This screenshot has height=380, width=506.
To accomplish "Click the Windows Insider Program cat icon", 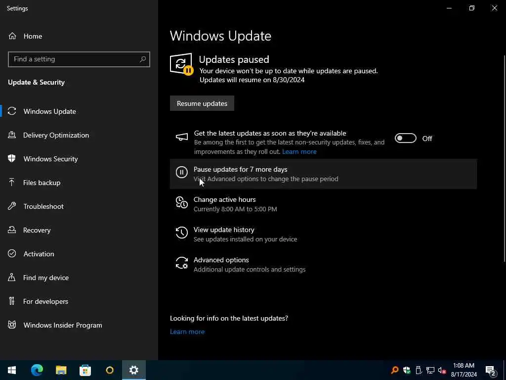I will point(12,325).
